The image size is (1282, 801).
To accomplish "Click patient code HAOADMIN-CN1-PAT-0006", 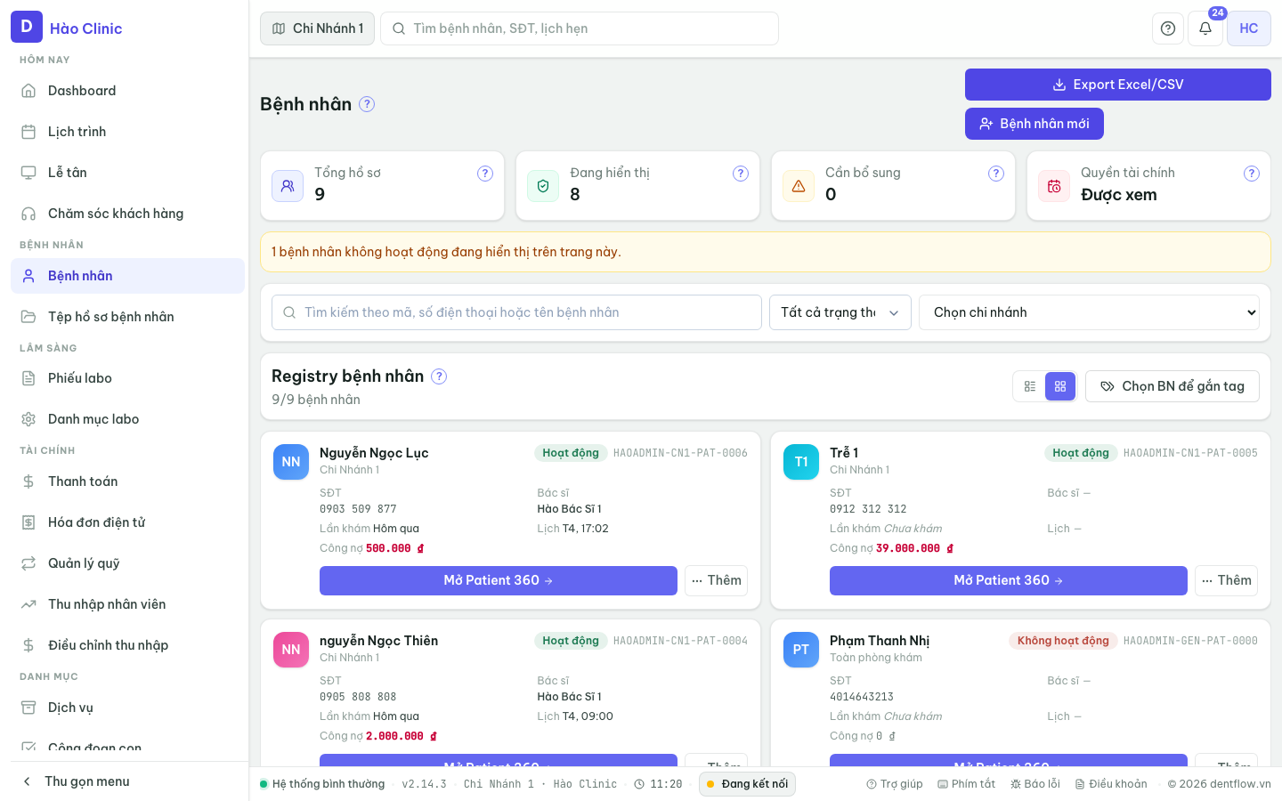I will coord(680,453).
